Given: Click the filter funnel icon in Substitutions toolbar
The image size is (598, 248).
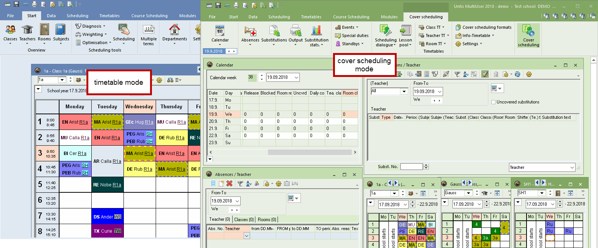Looking at the screenshot, I should [457, 74].
